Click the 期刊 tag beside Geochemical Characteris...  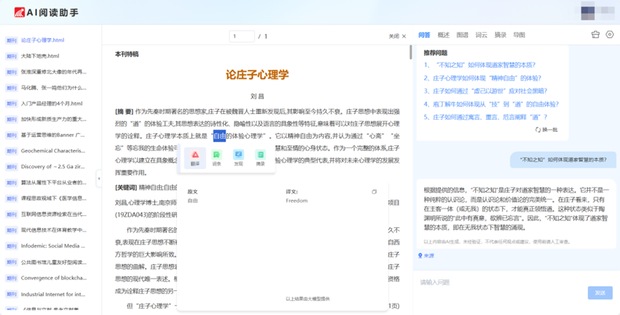[11, 151]
